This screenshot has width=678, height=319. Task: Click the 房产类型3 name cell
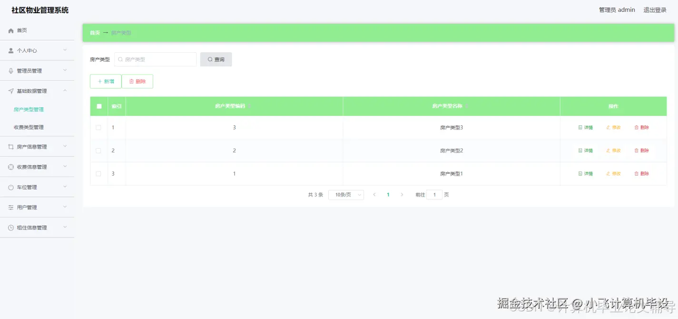coord(452,127)
